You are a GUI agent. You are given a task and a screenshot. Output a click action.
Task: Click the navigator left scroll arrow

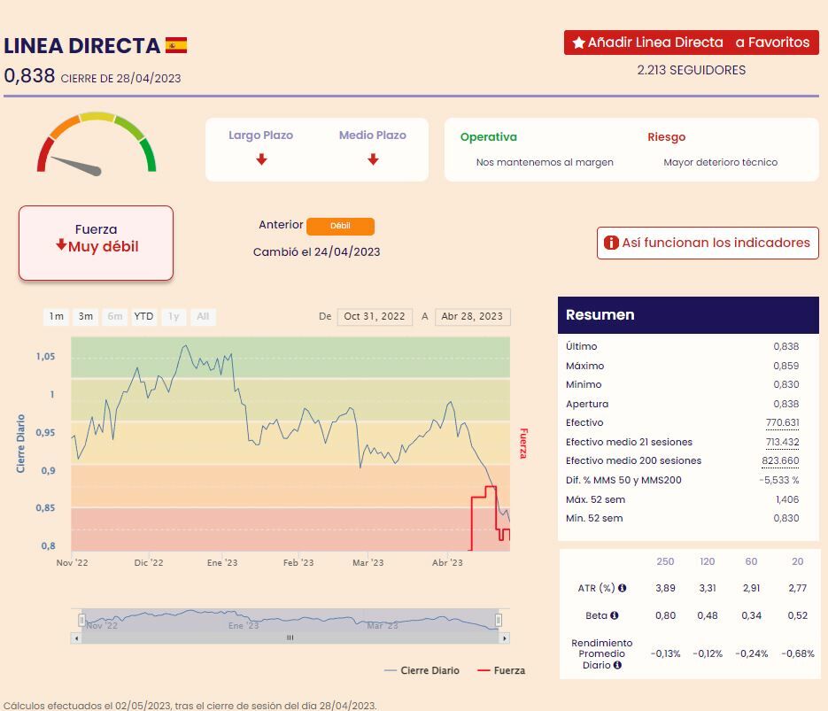pos(76,638)
